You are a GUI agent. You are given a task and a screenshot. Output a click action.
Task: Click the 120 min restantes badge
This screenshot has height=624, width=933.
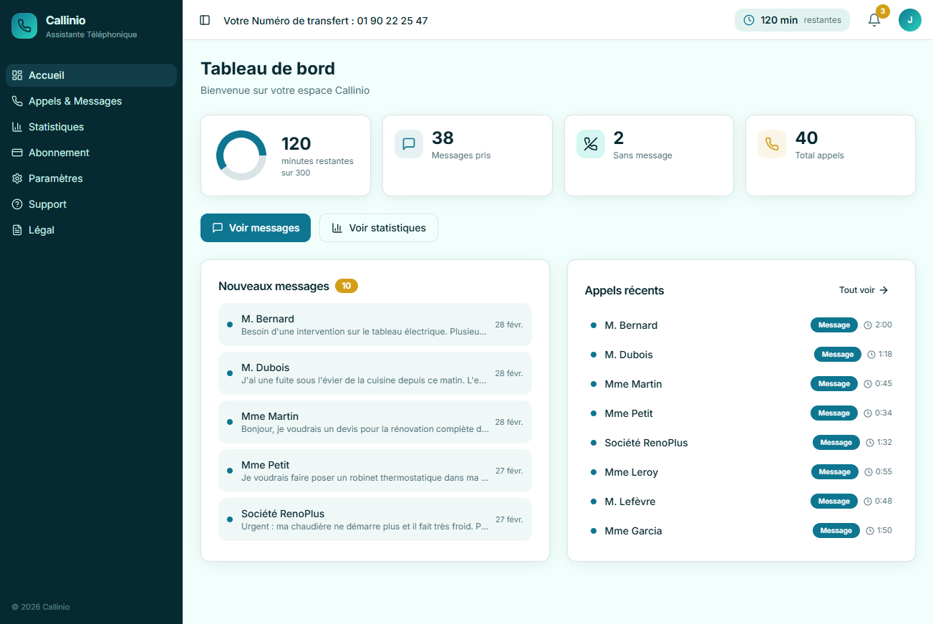pyautogui.click(x=792, y=20)
